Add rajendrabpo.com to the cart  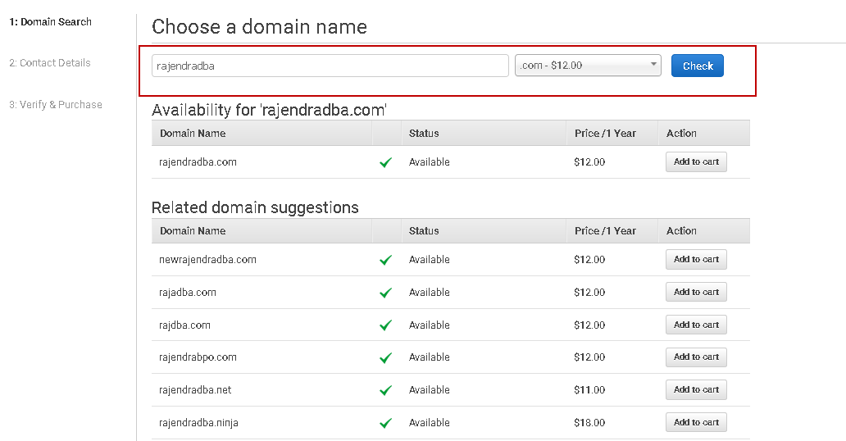click(x=696, y=357)
